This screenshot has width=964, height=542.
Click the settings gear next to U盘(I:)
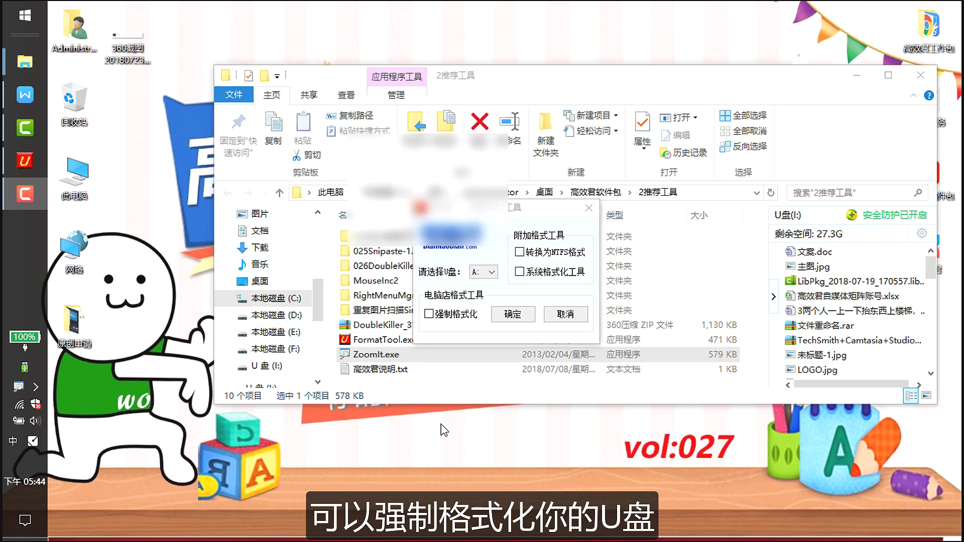pos(922,233)
